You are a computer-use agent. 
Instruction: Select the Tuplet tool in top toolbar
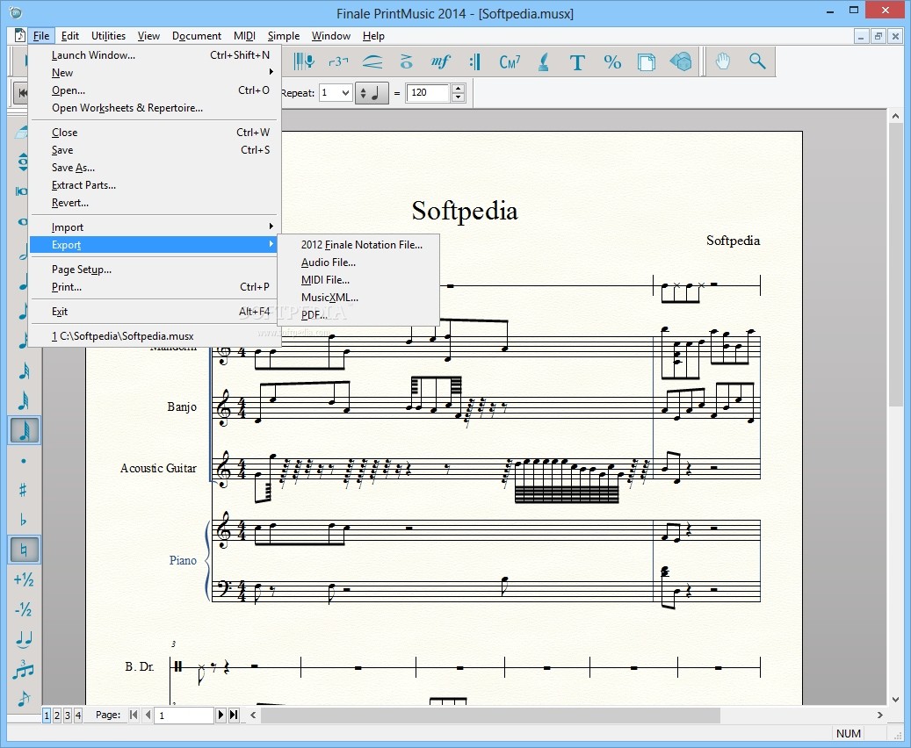point(338,61)
